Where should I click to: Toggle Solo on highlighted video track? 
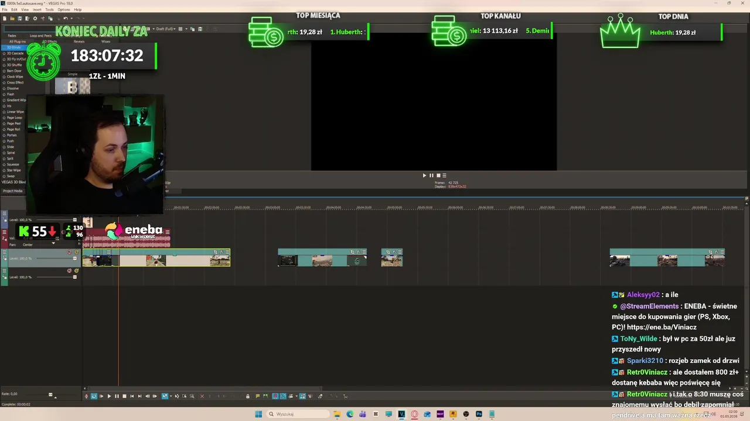77,252
